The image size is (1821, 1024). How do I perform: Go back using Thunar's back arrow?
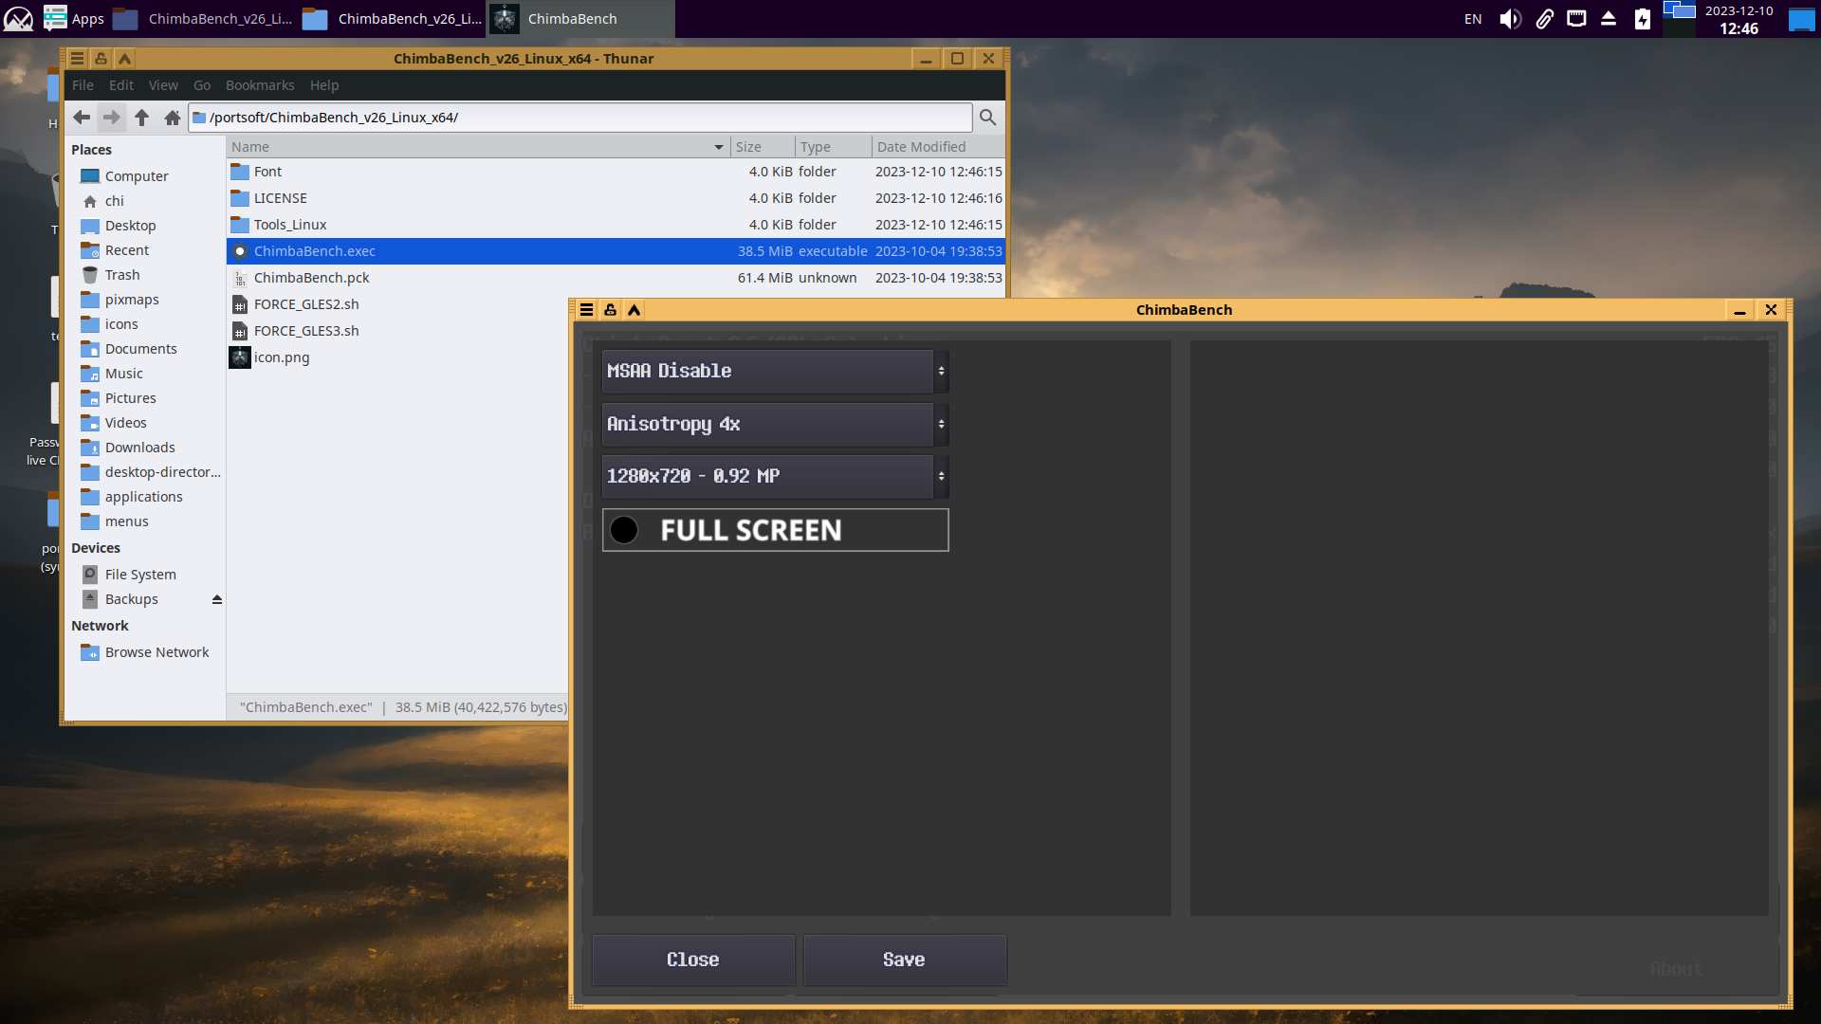[82, 118]
